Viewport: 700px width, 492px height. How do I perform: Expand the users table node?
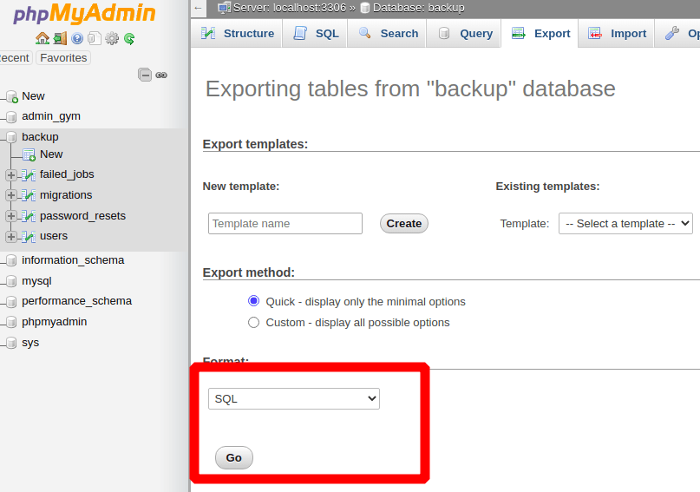pyautogui.click(x=11, y=237)
